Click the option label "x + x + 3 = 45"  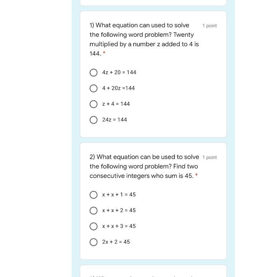coord(119,226)
